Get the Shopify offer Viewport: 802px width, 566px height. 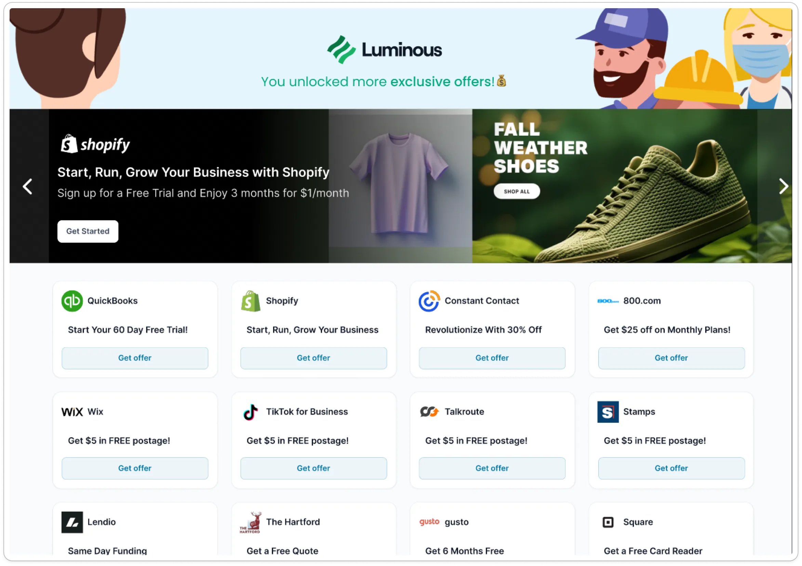pos(314,358)
